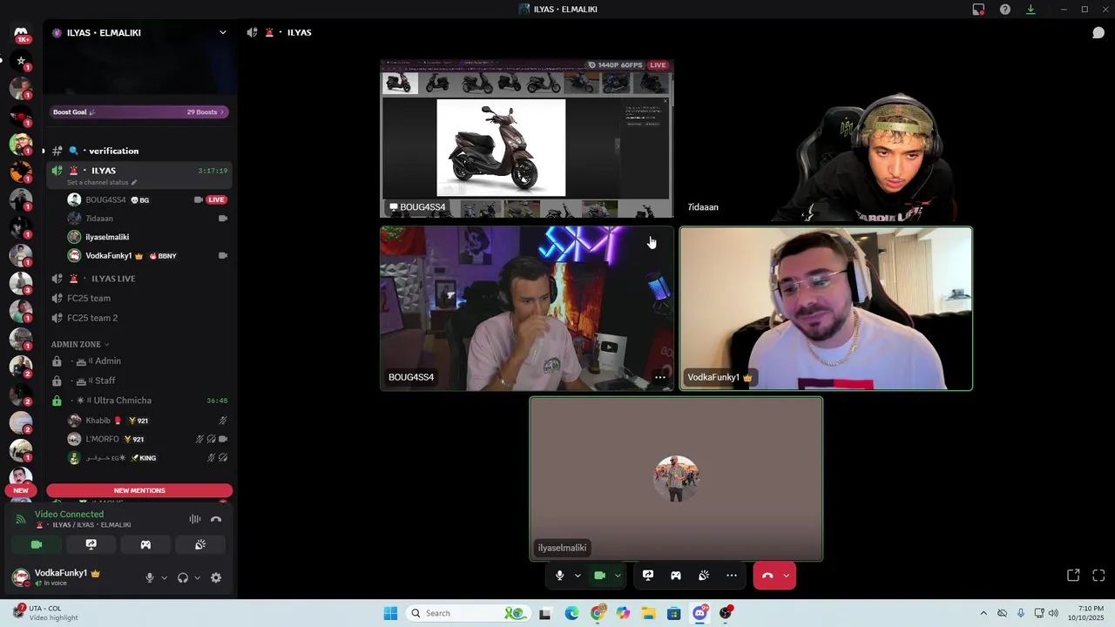Turn off camera in voice panel

pos(37,544)
